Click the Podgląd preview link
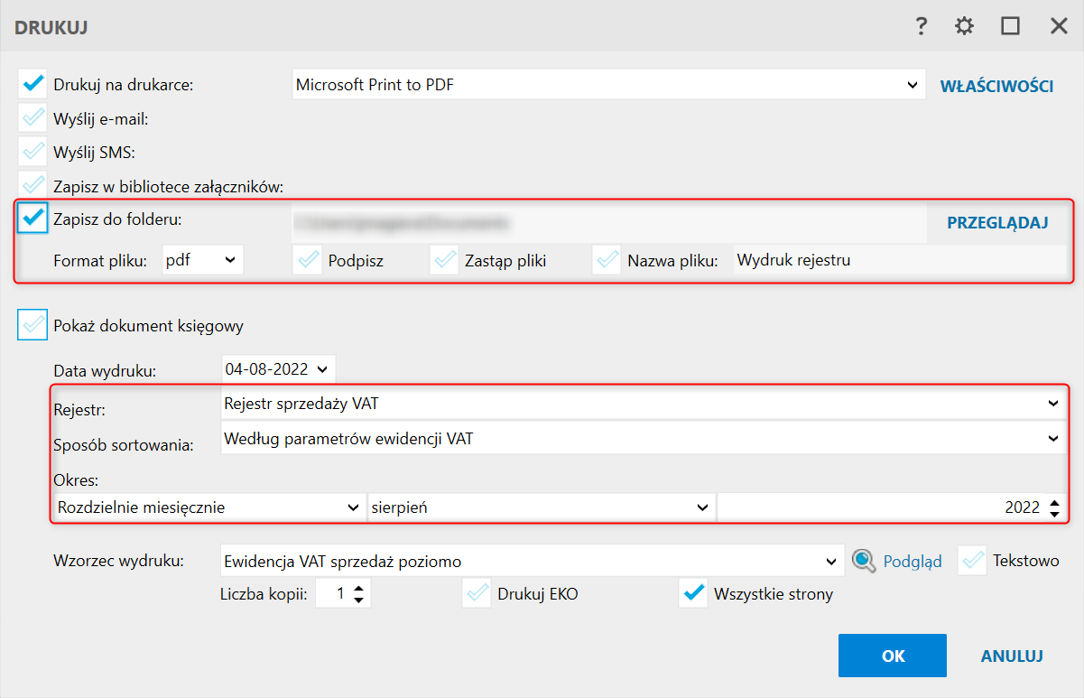Viewport: 1084px width, 698px height. point(912,562)
